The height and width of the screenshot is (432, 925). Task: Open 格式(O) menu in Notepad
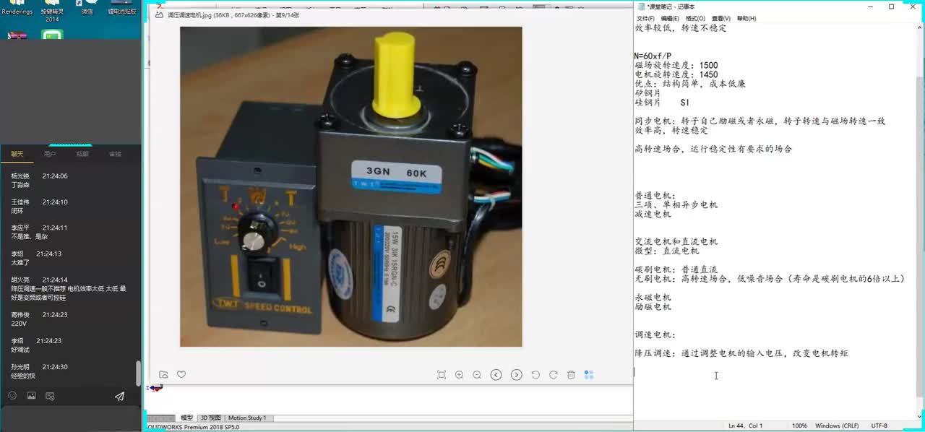click(696, 18)
